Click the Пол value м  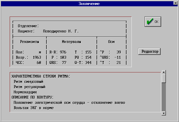point(40,52)
